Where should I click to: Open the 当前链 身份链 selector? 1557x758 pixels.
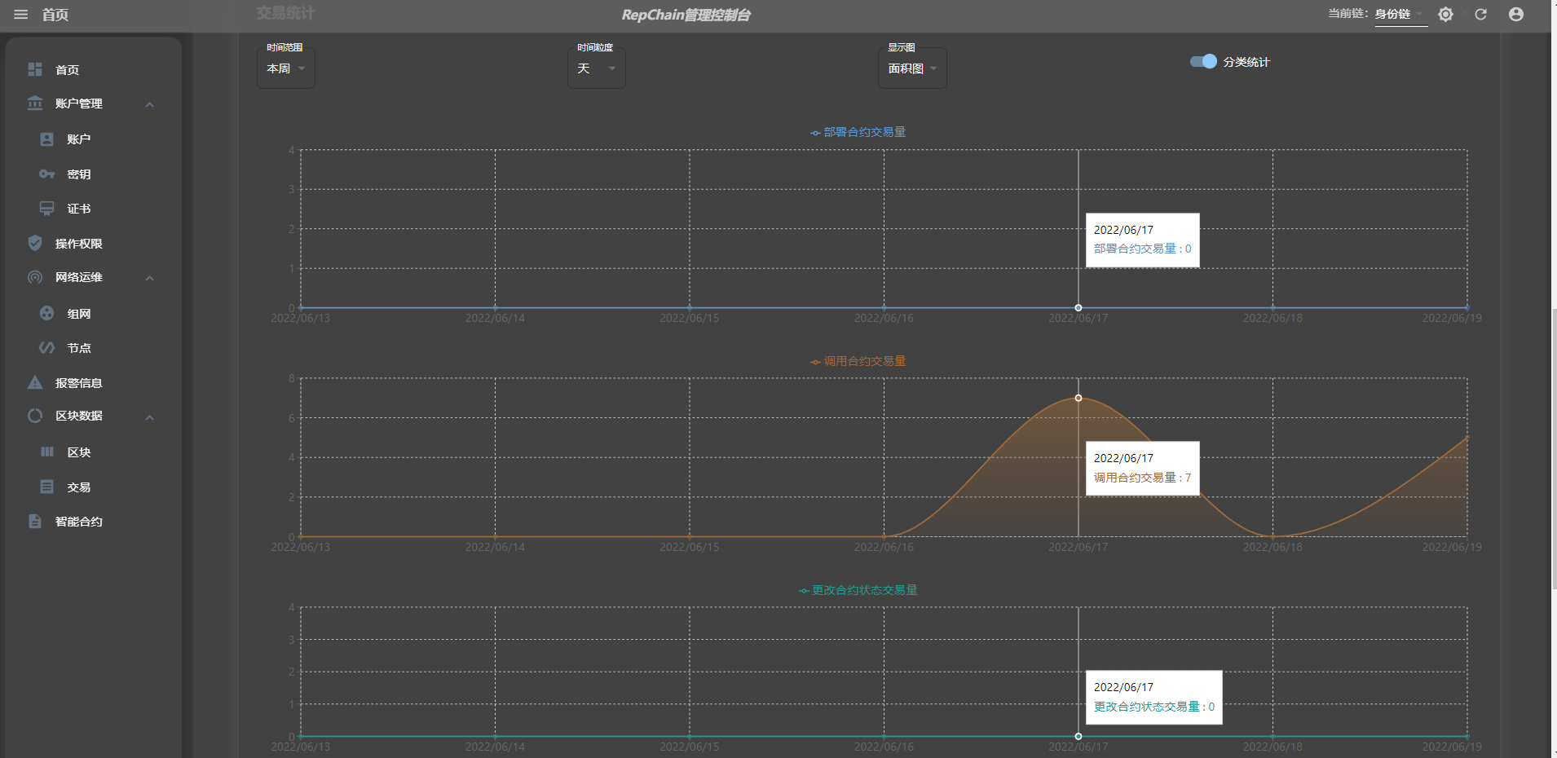[x=1400, y=15]
